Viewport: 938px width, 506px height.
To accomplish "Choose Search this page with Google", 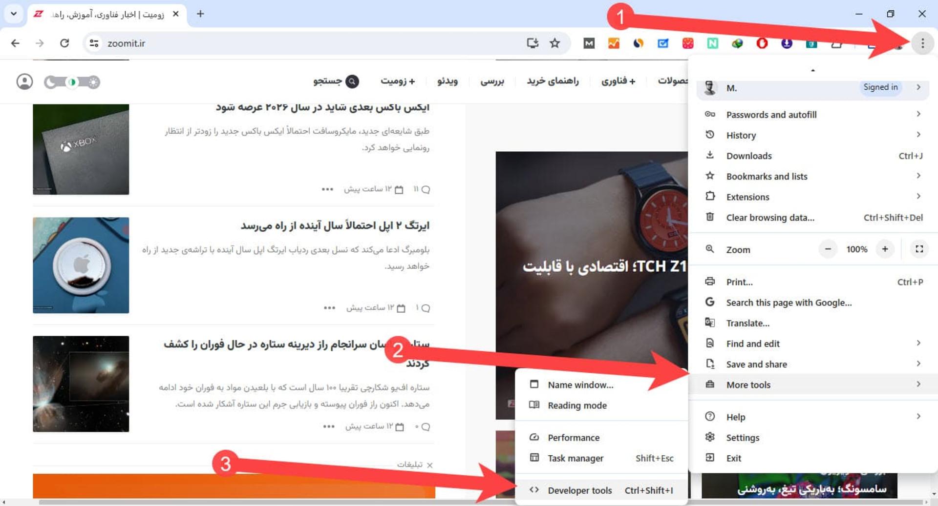I will click(x=813, y=302).
